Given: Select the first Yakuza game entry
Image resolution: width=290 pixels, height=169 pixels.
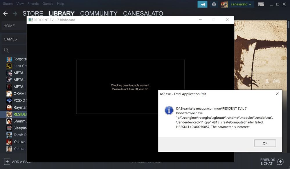Looking at the screenshot, I should click(16, 142).
